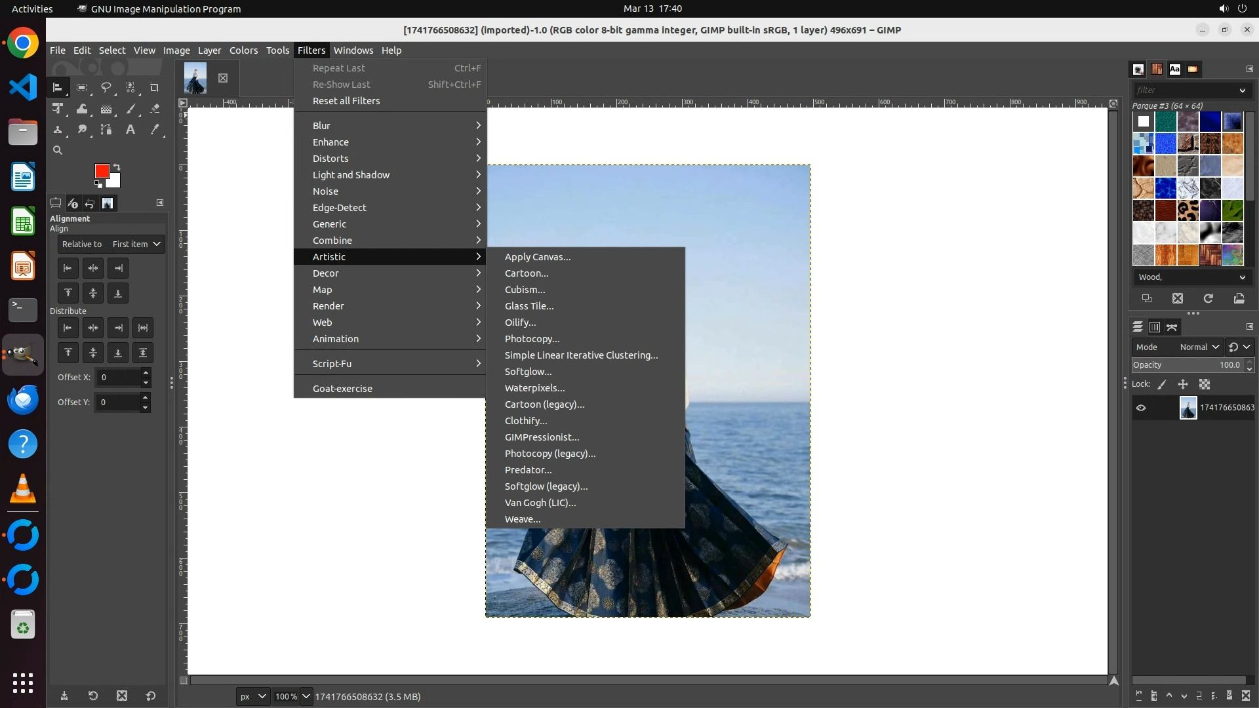Toggle lock alpha channel checkerboard icon
This screenshot has height=708, width=1259.
coord(1205,385)
